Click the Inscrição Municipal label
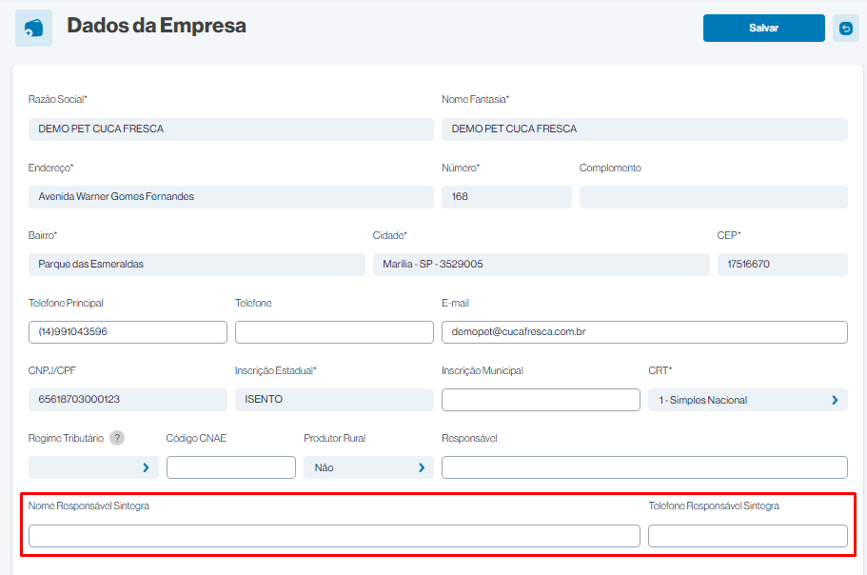The width and height of the screenshot is (867, 575). pos(483,370)
